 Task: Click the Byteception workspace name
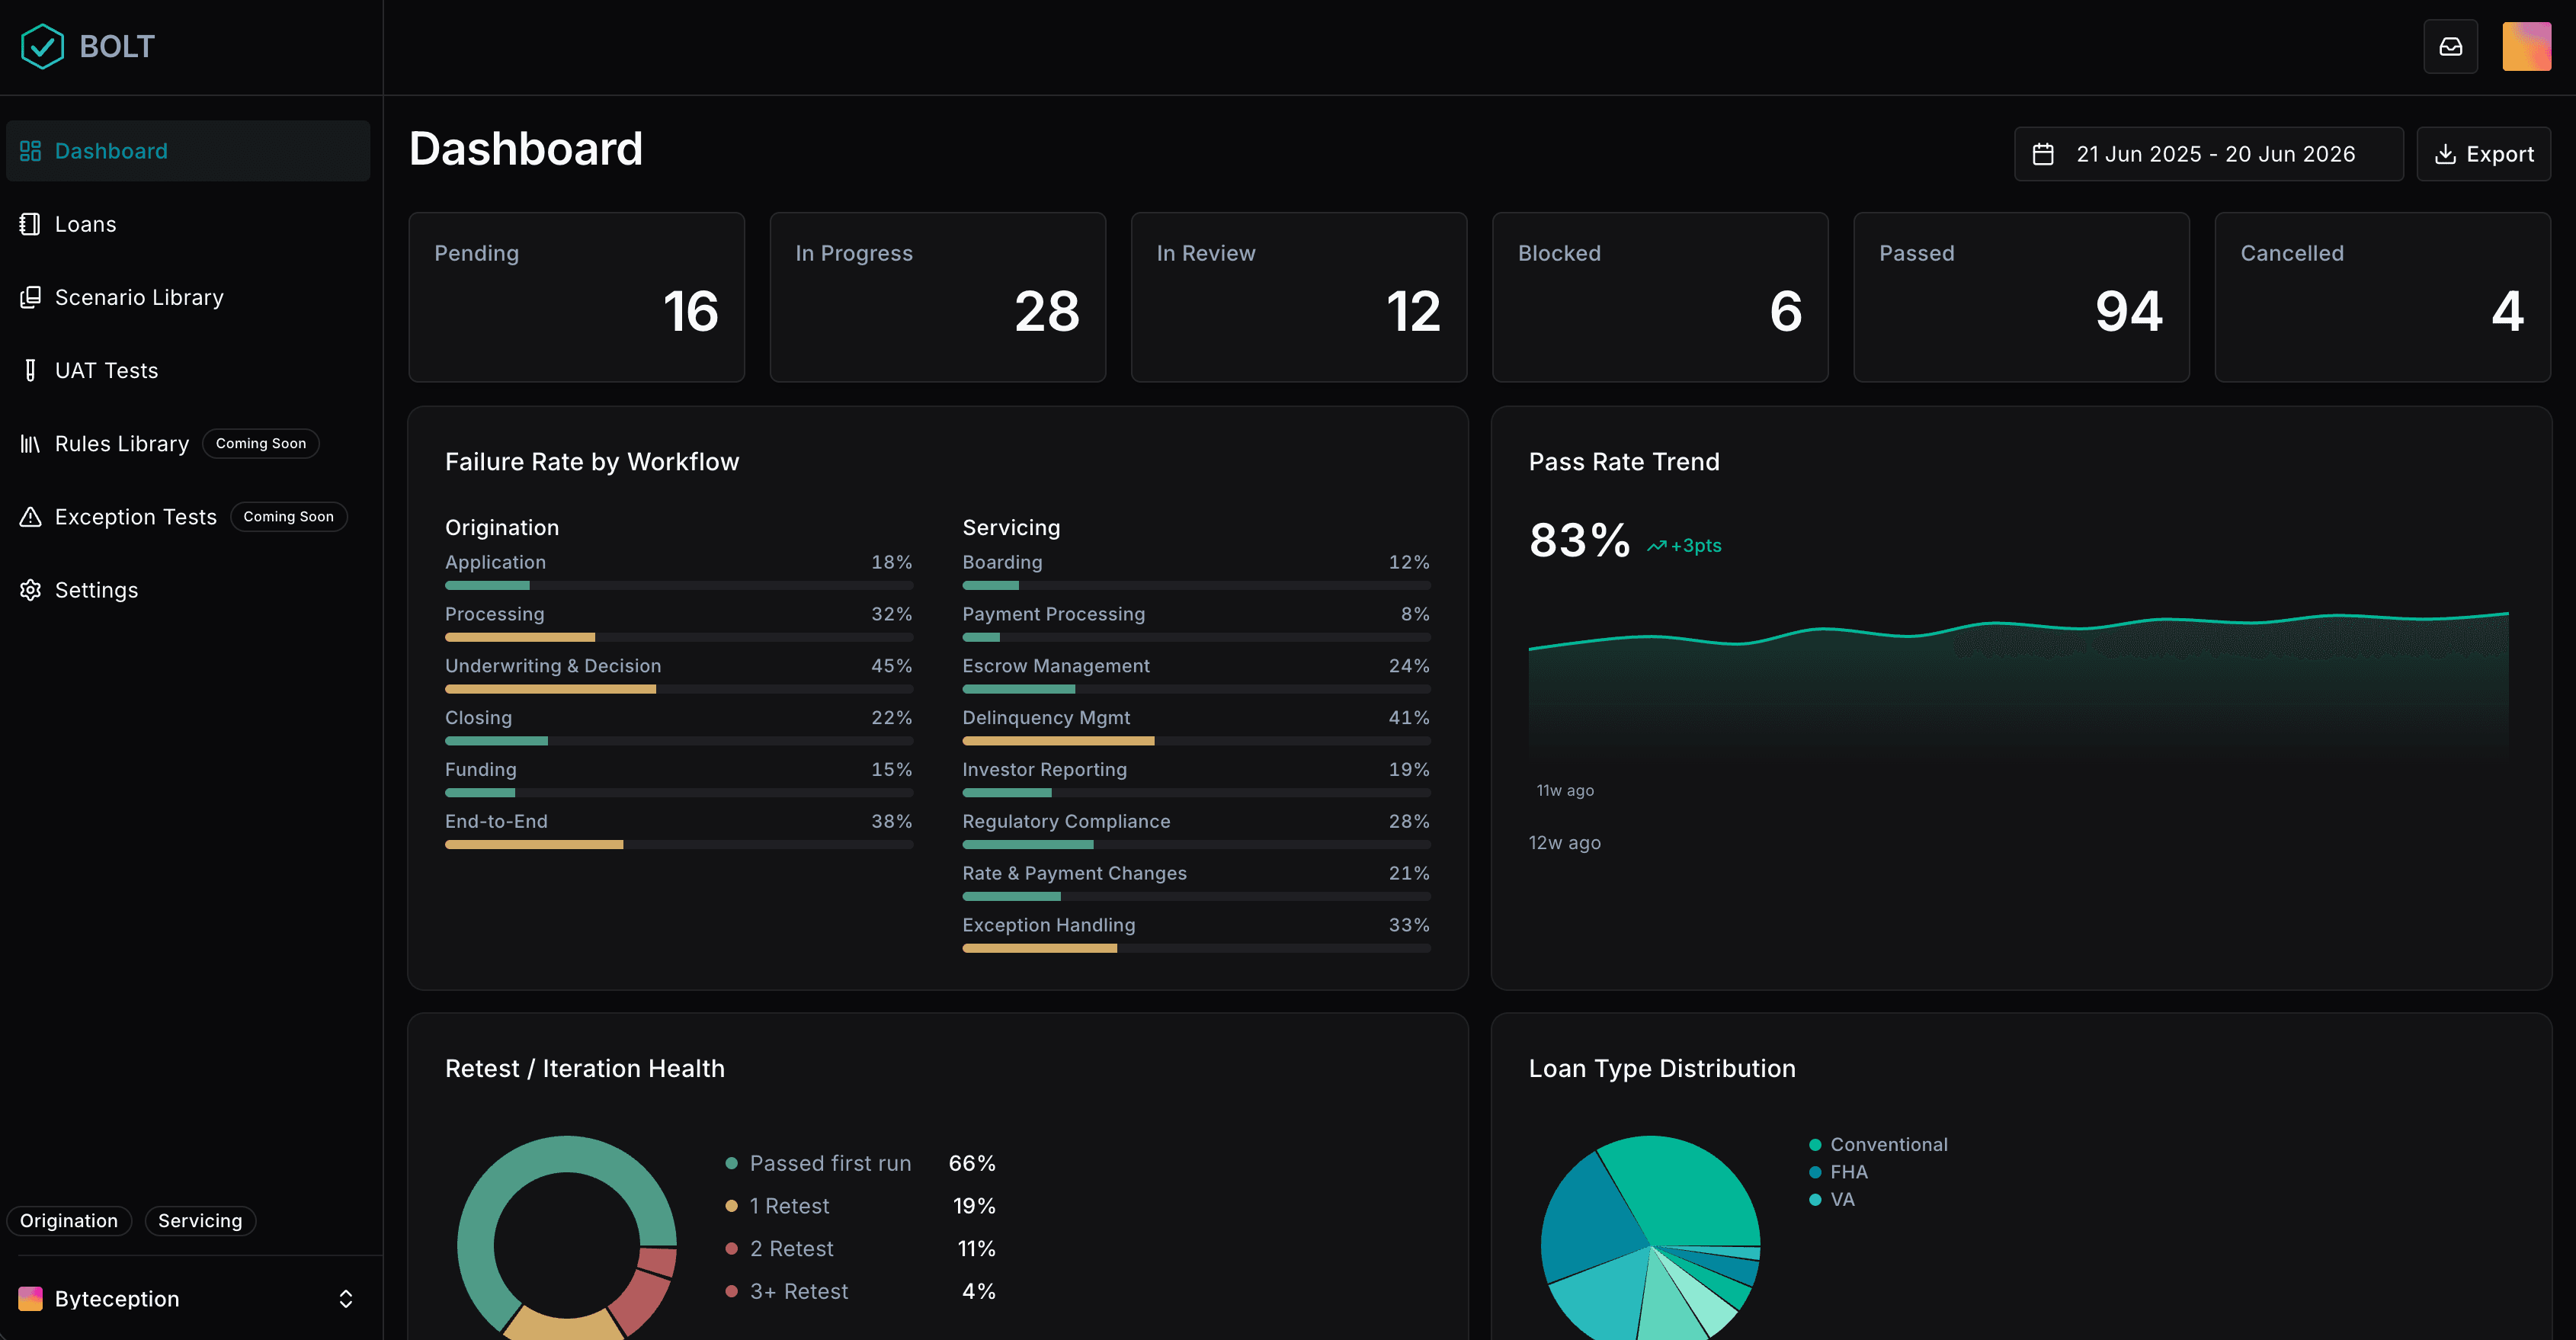(117, 1298)
